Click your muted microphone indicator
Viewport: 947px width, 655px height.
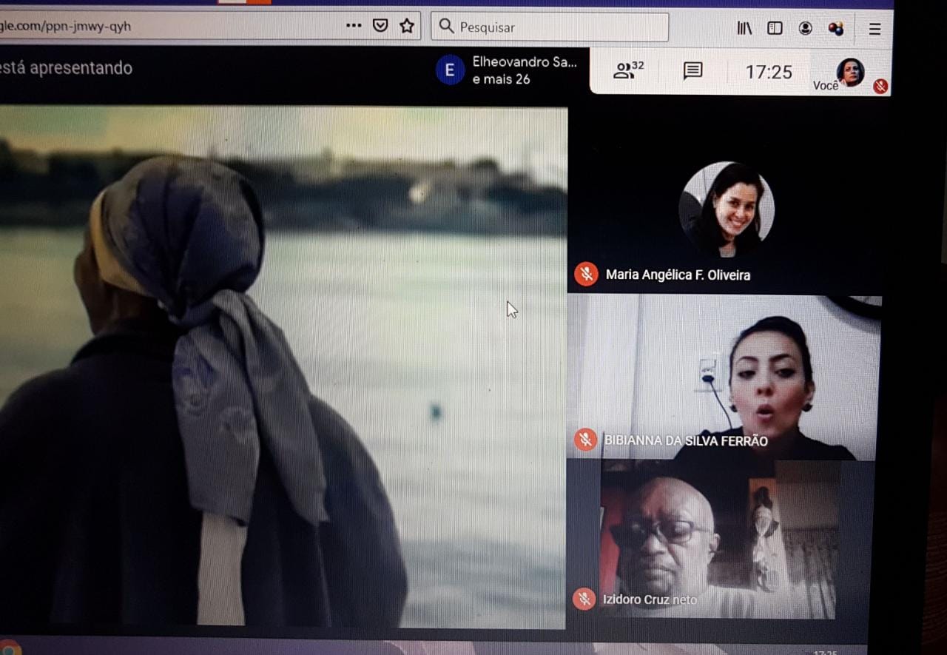[880, 86]
